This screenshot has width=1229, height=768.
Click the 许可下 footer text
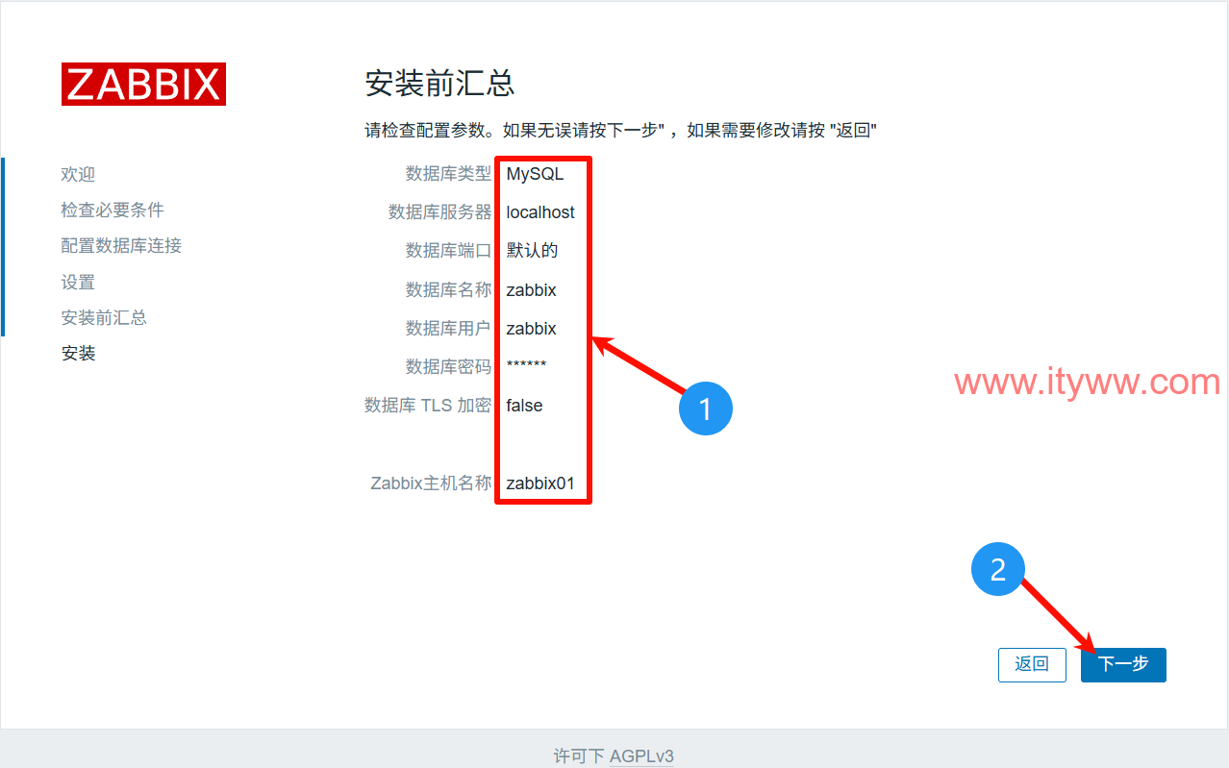(579, 756)
